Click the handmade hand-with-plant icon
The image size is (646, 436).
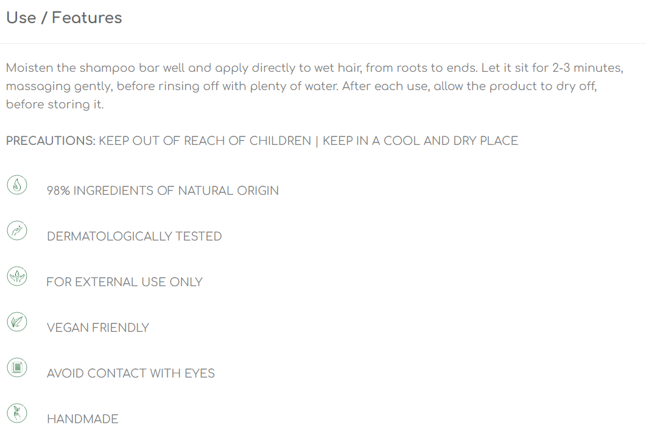coord(17,413)
